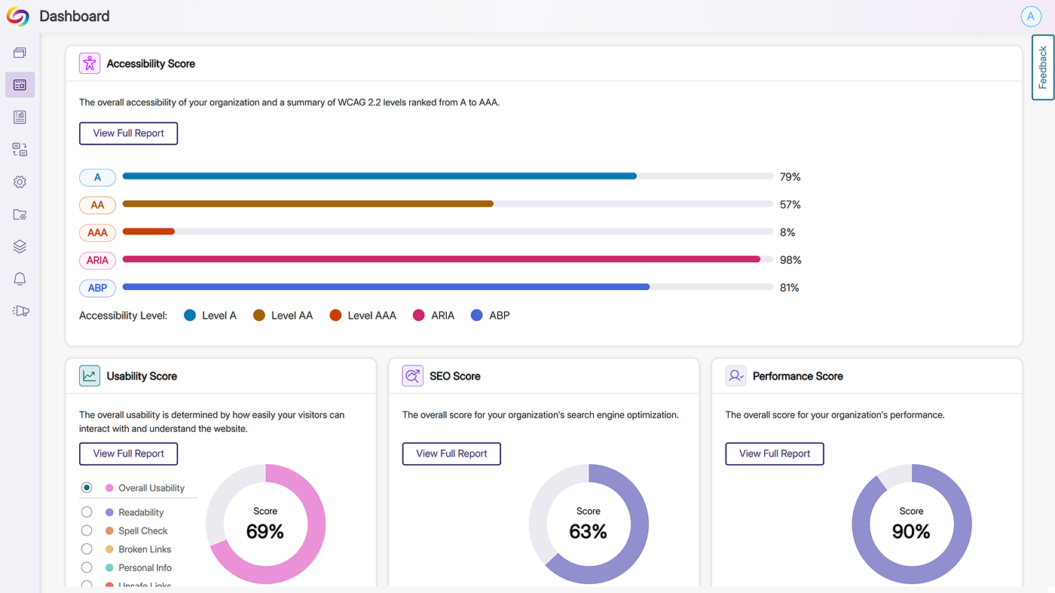Choose the Personal Info radio option
Image resolution: width=1055 pixels, height=593 pixels.
pyautogui.click(x=87, y=567)
